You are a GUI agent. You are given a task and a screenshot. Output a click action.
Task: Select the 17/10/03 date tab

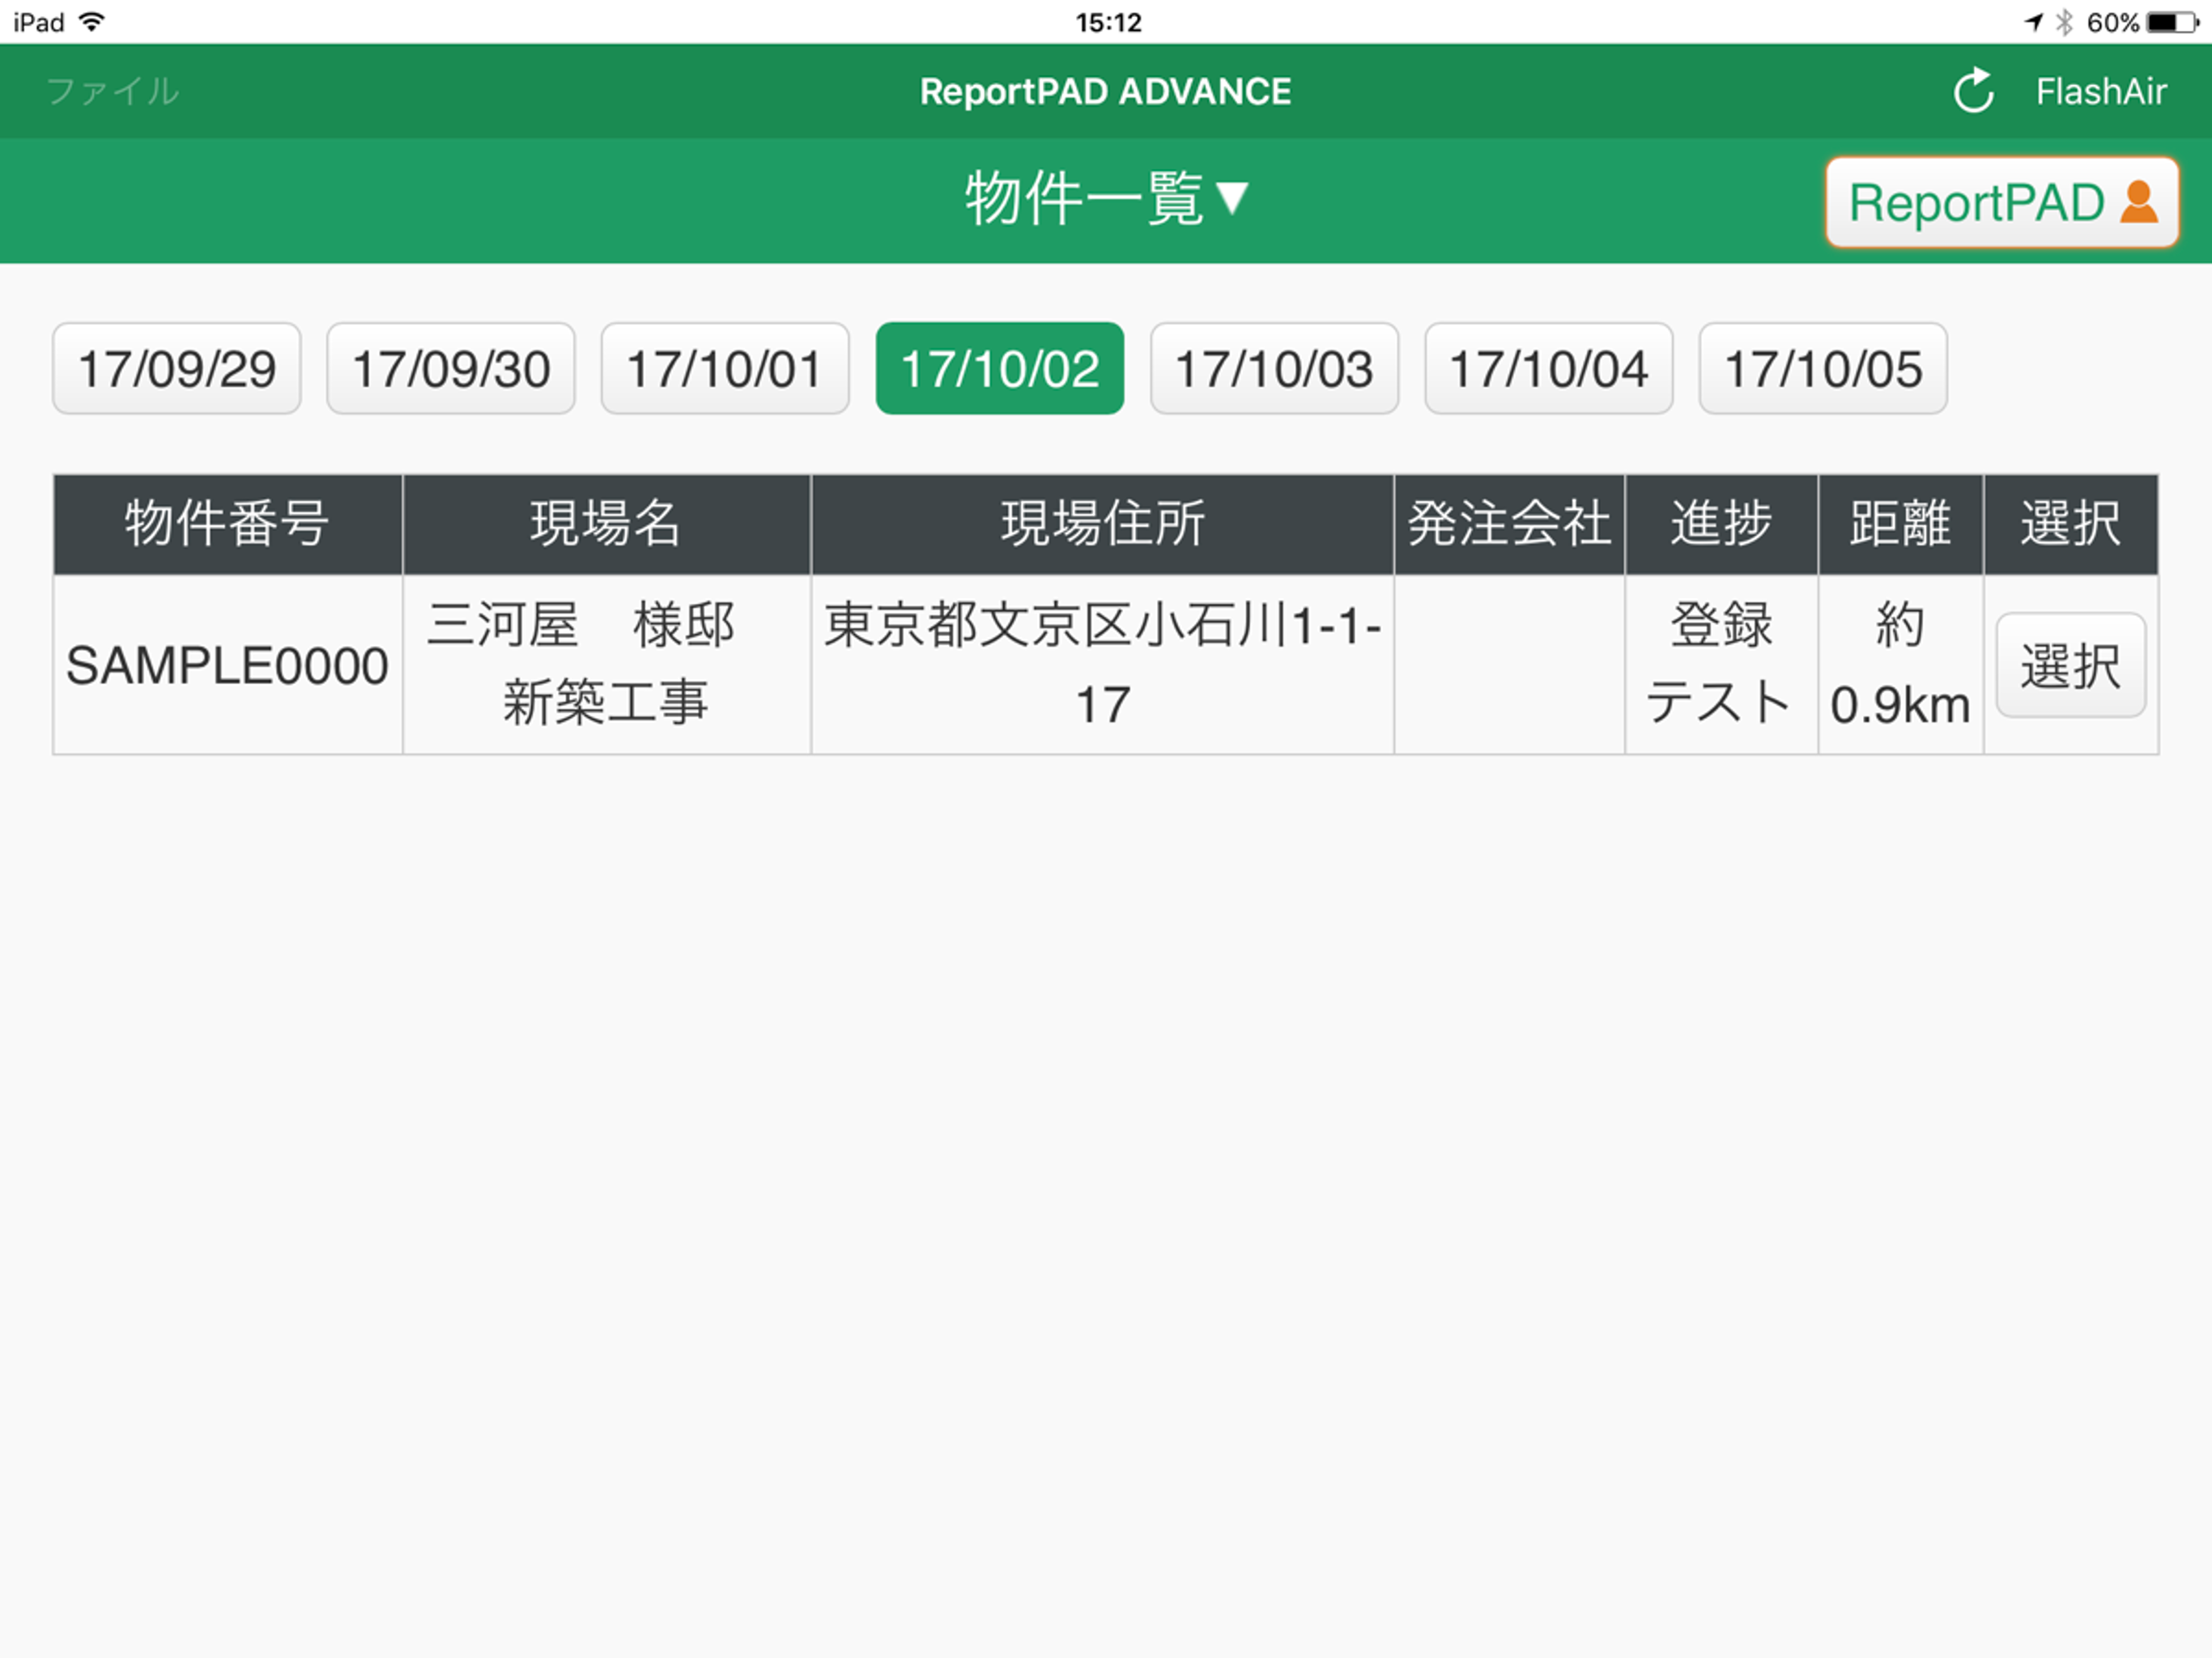click(1274, 368)
